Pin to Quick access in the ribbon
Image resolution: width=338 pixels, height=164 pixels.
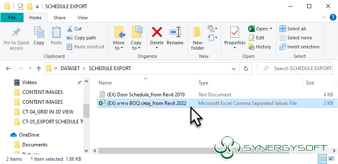[16, 39]
